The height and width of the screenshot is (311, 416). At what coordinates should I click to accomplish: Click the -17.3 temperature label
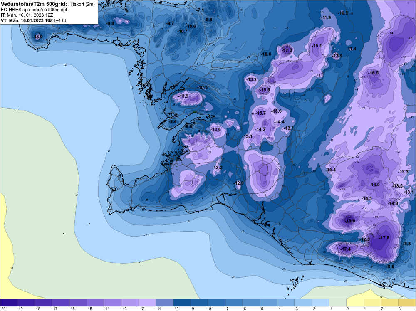[287, 50]
